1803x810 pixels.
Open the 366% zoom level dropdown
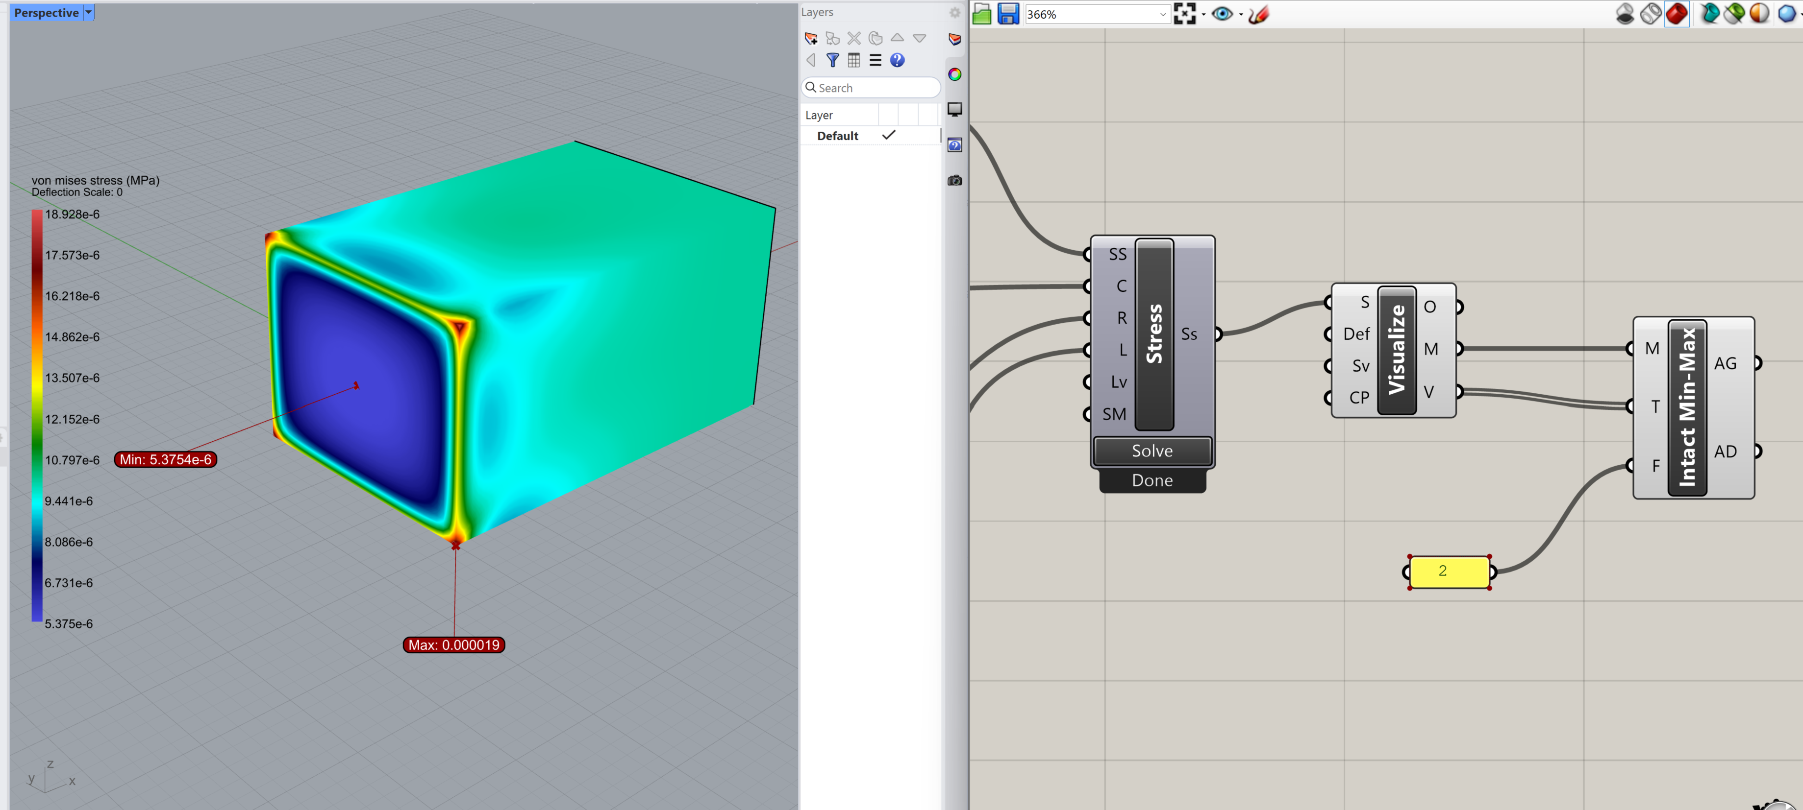(x=1163, y=13)
